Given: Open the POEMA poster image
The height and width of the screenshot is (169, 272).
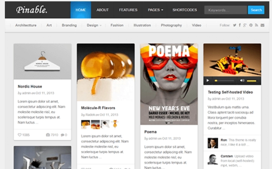Looking at the screenshot, I should (x=169, y=84).
